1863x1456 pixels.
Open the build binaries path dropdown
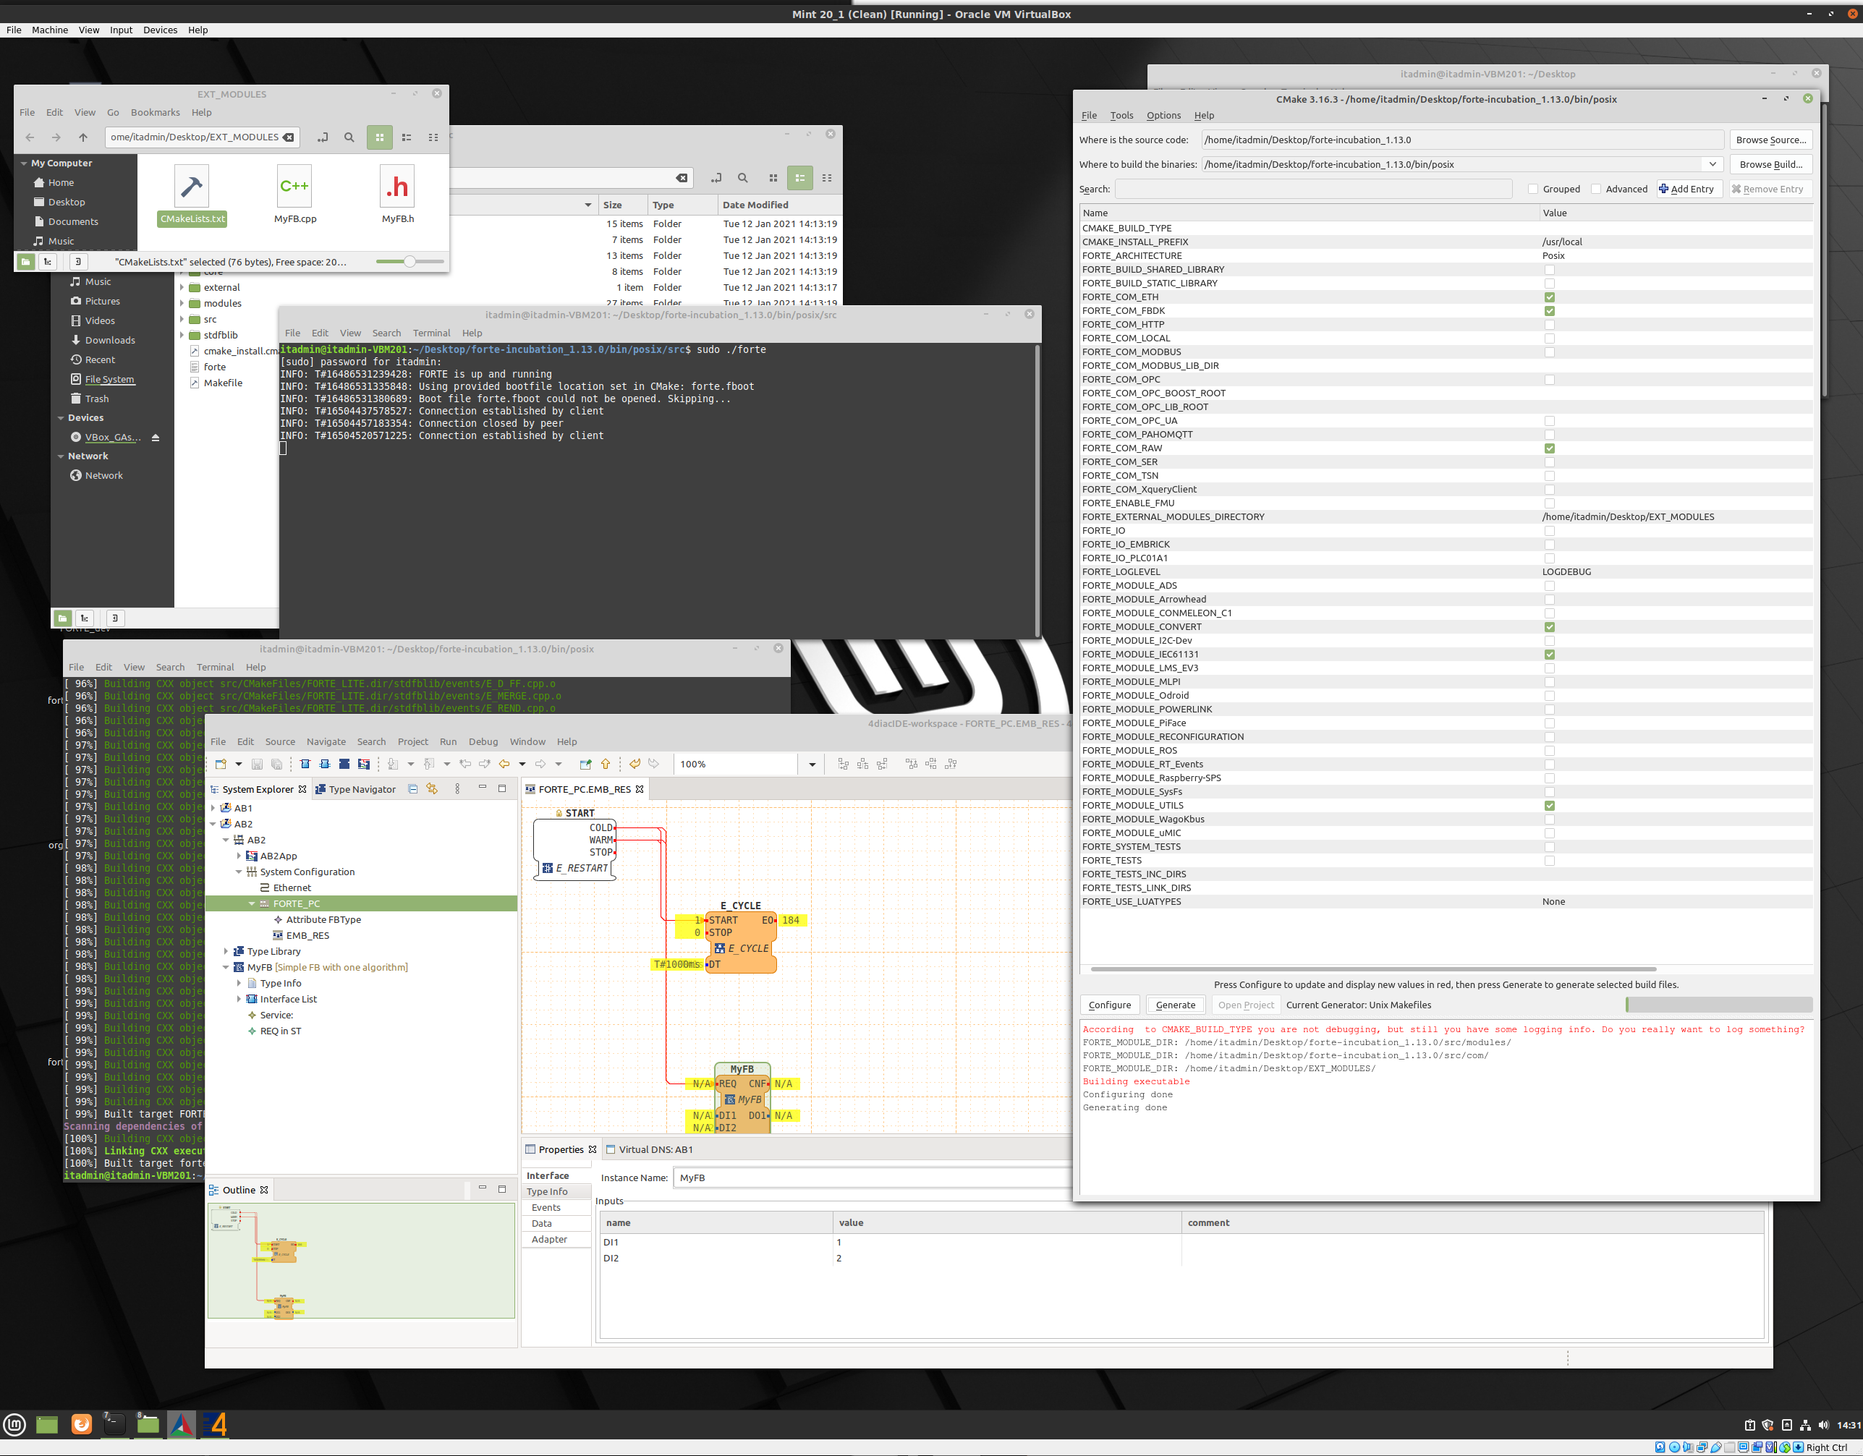click(x=1712, y=165)
